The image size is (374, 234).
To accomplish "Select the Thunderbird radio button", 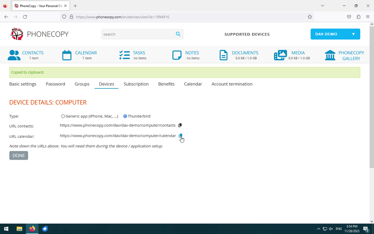I will [x=125, y=116].
